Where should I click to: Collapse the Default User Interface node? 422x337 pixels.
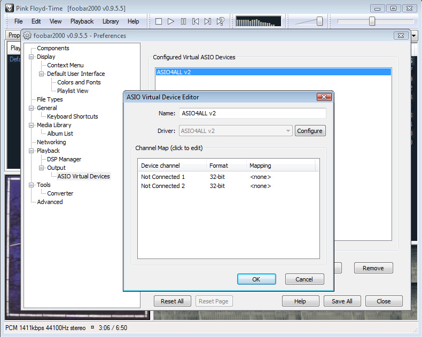pyautogui.click(x=42, y=74)
